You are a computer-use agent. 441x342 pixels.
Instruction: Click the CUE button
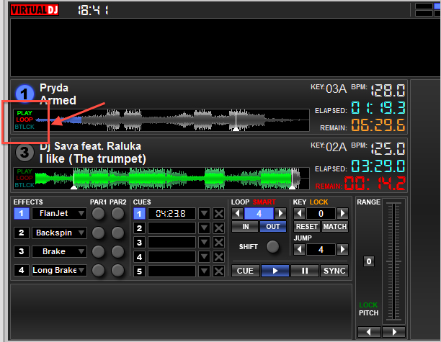(x=245, y=271)
